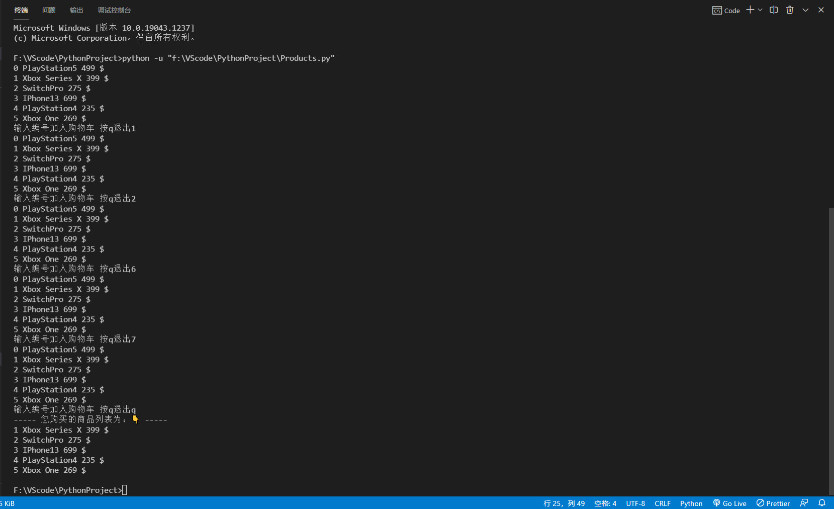Click the Microsoft Windows version line

(104, 28)
